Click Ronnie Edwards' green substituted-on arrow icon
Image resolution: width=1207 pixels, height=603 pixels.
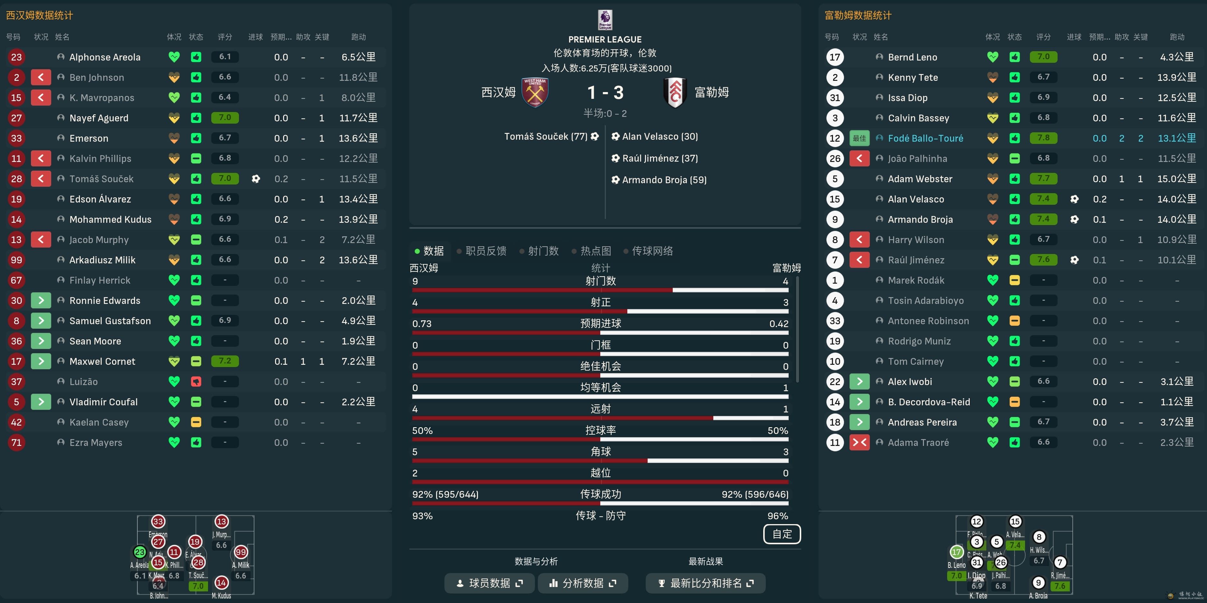(x=41, y=300)
